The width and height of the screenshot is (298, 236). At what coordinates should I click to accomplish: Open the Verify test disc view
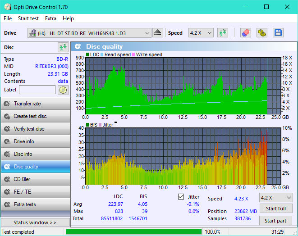coord(36,129)
